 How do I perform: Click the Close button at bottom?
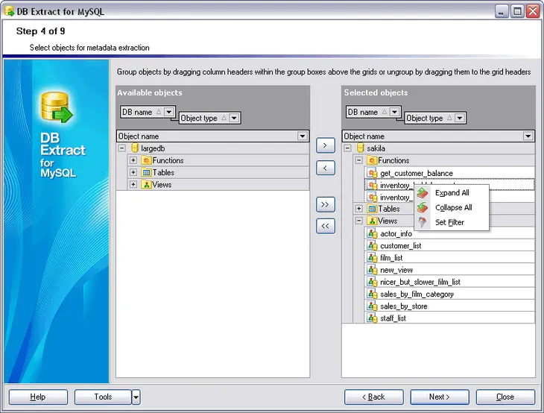(505, 397)
